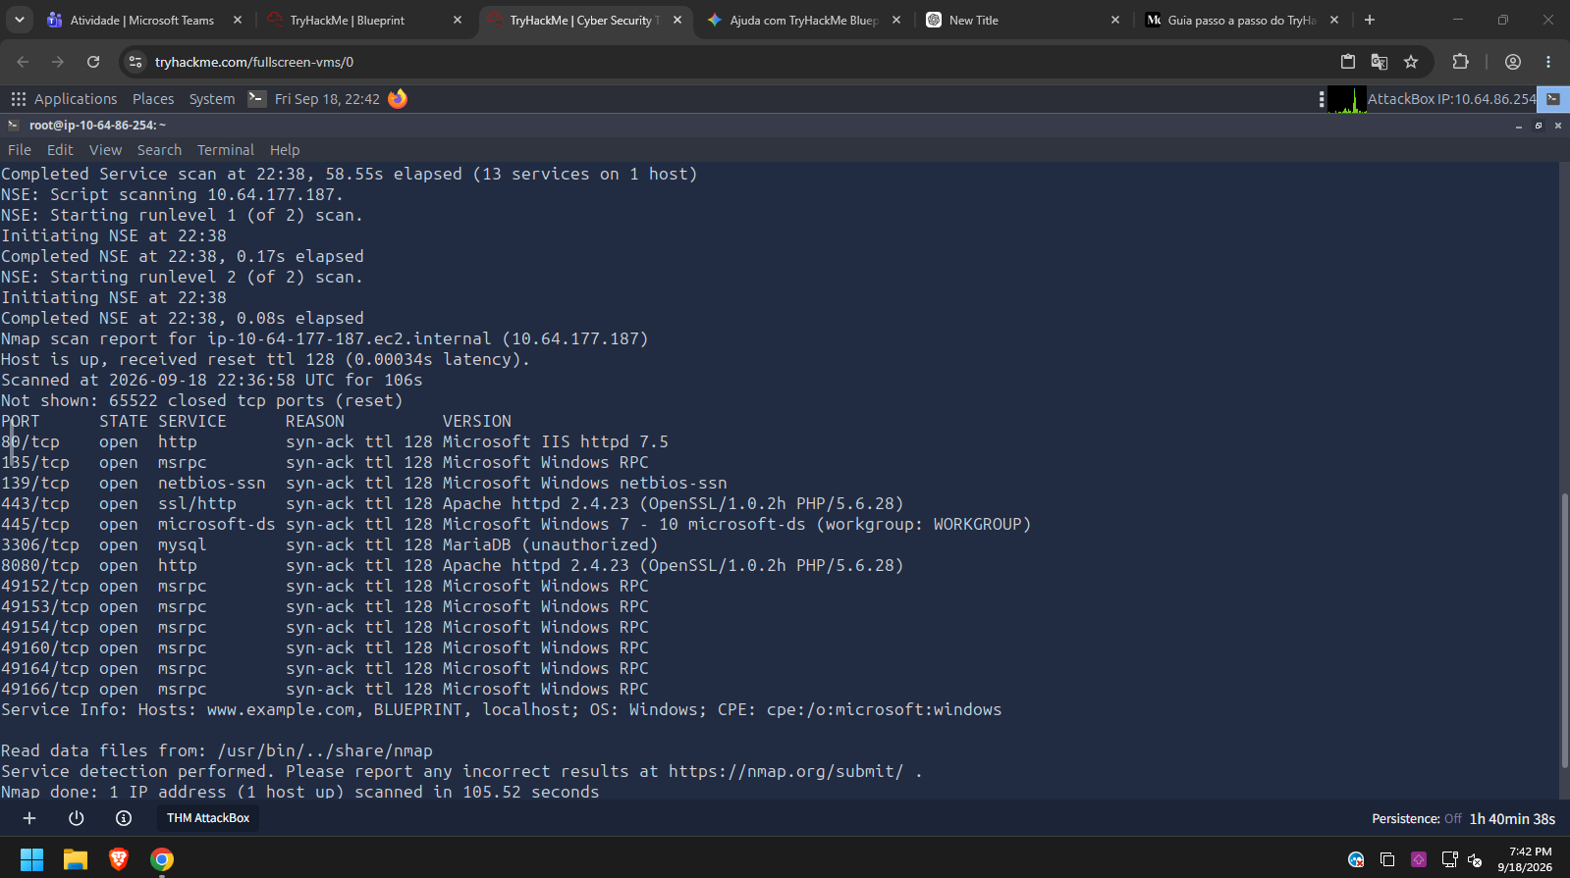Click the clipboard icon in the address bar
Screen dimensions: 1570x878
(1348, 62)
